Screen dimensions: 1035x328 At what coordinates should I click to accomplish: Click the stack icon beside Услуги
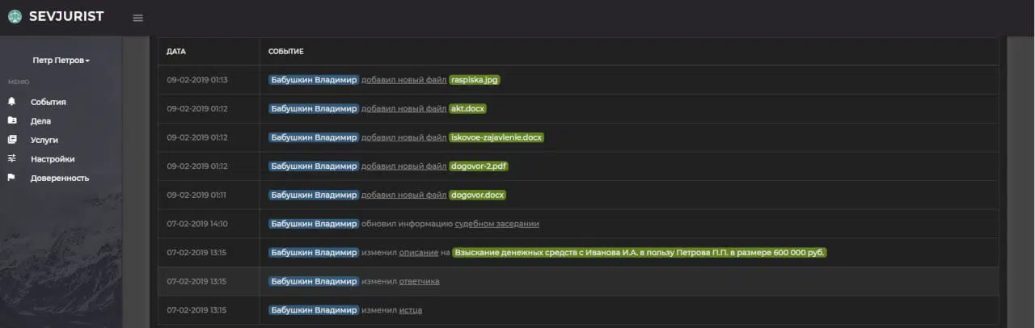[x=12, y=139]
